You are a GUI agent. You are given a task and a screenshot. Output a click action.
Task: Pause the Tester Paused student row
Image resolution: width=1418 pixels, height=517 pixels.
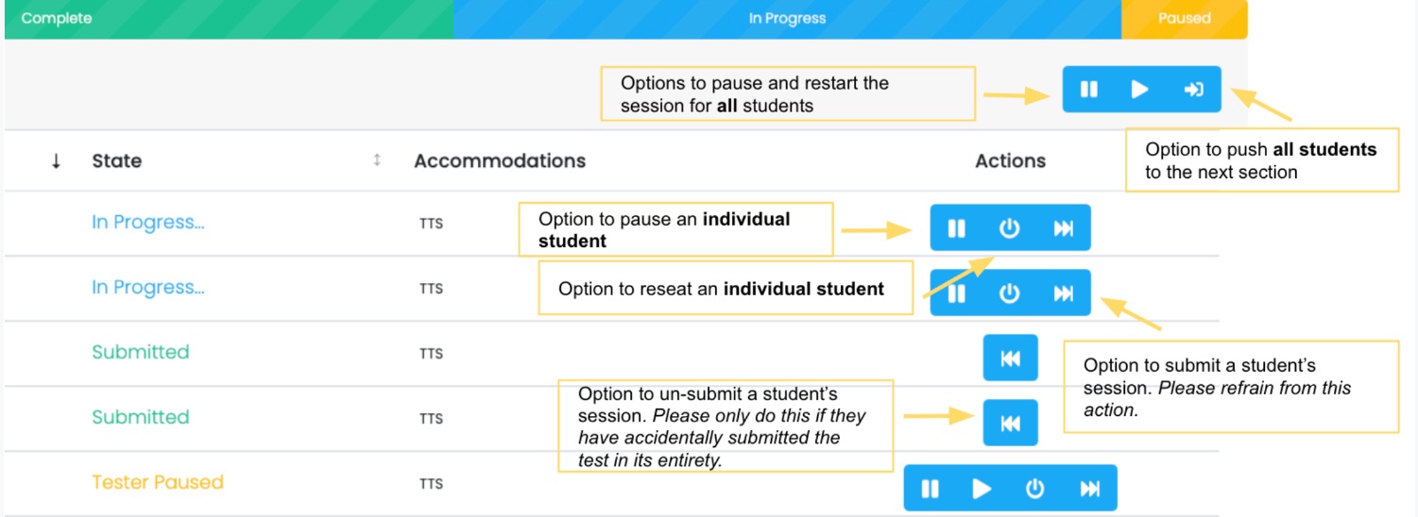(931, 488)
